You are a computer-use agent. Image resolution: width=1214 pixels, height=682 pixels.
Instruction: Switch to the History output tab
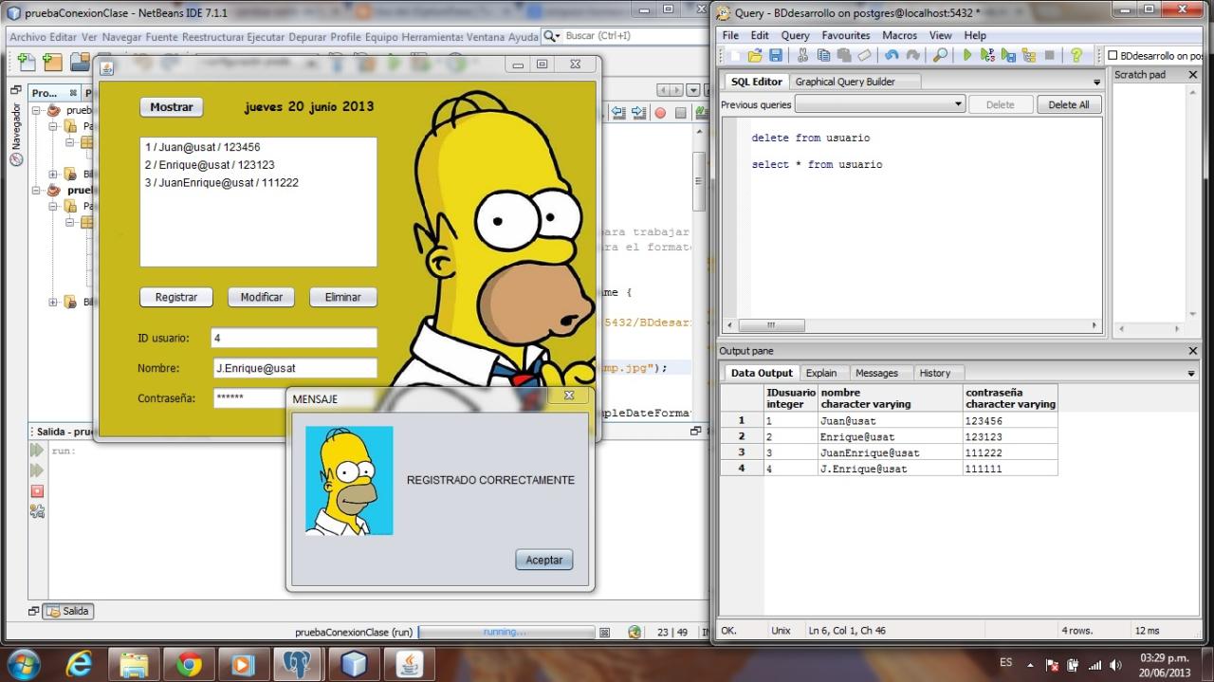tap(934, 373)
